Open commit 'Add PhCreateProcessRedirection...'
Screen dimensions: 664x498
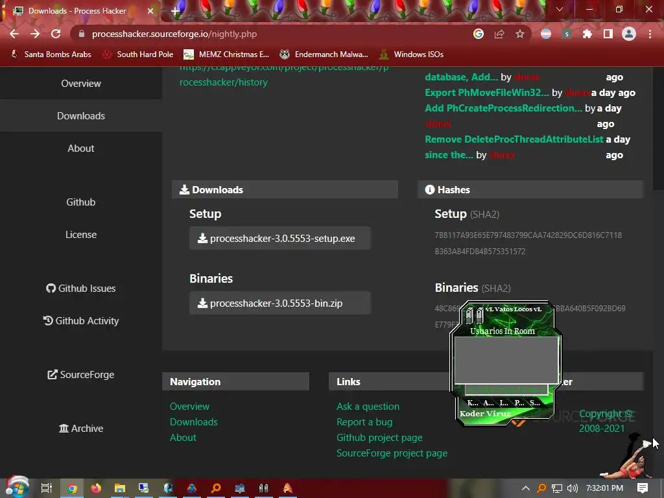503,108
